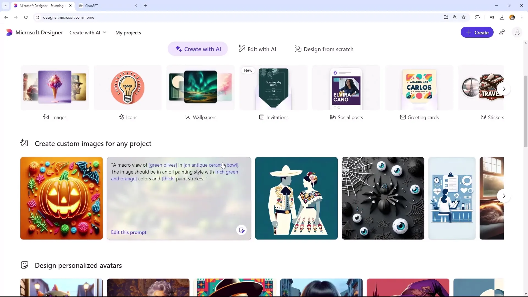This screenshot has width=528, height=297.
Task: Click the Images icon in gallery
Action: [46, 117]
